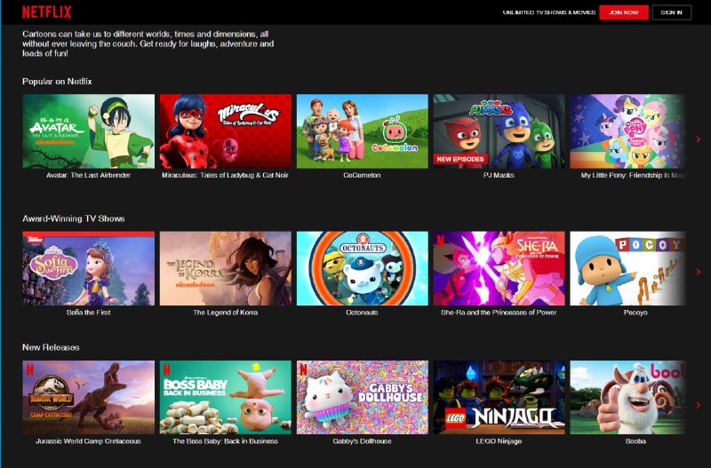The height and width of the screenshot is (468, 711).
Task: Click 'The Legend of Korra' title text
Action: point(226,313)
